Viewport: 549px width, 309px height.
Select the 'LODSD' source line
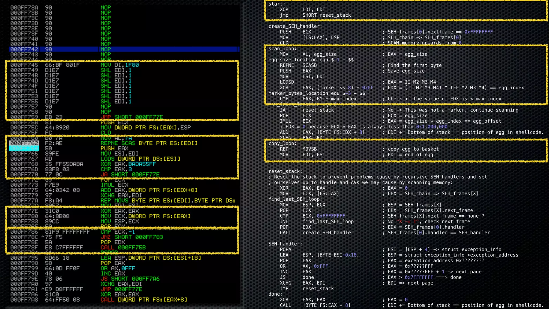pyautogui.click(x=287, y=82)
